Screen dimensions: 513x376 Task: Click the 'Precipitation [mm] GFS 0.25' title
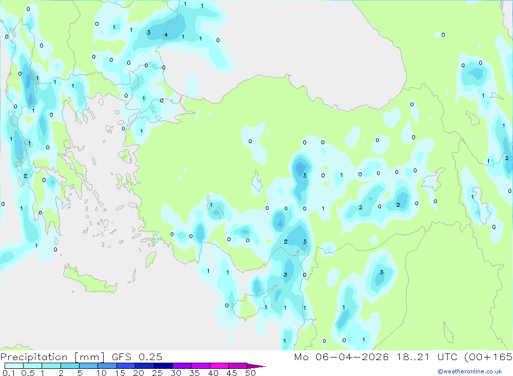(81, 357)
